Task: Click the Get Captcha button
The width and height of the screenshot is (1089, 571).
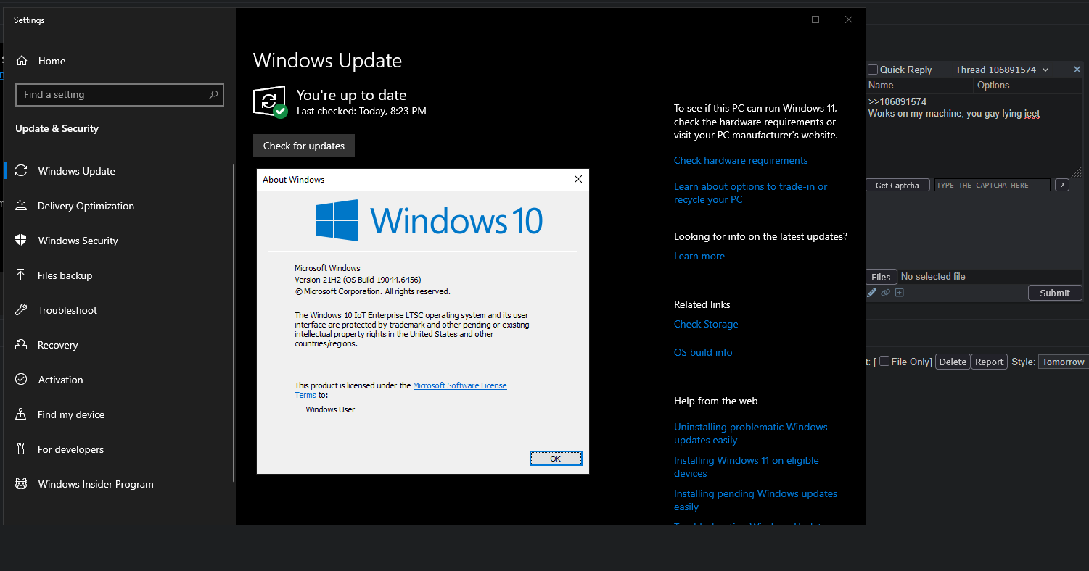Action: click(897, 186)
